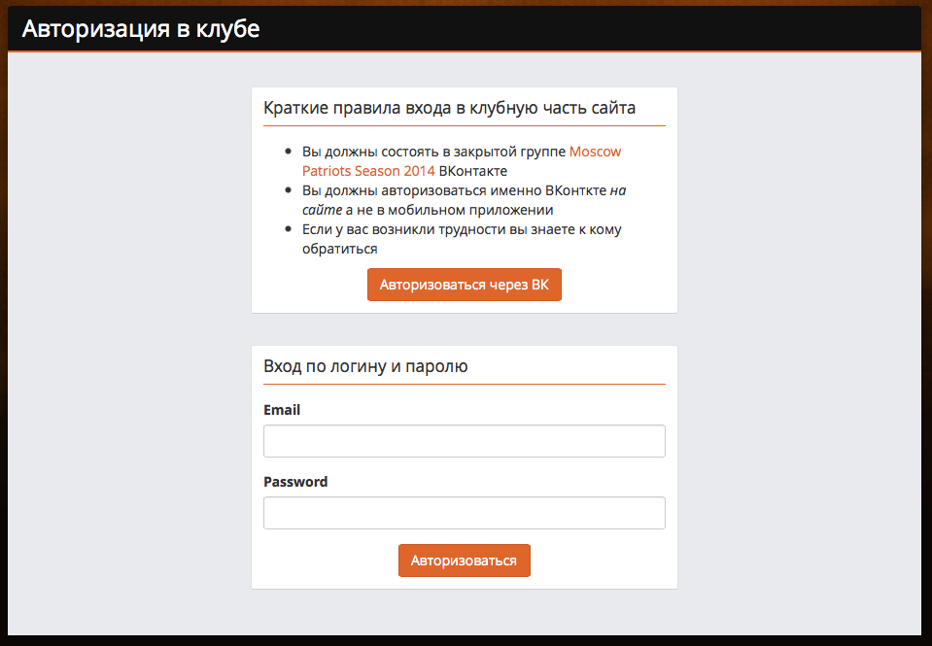
Task: Submit login with the Авторизоваться button
Action: [x=465, y=561]
